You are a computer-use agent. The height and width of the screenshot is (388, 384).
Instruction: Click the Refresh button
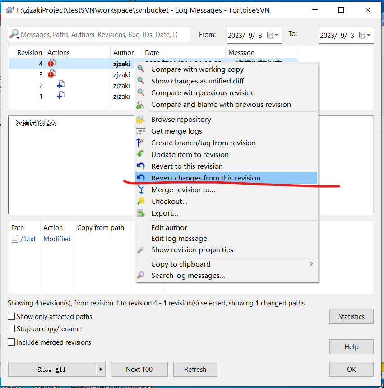[195, 369]
